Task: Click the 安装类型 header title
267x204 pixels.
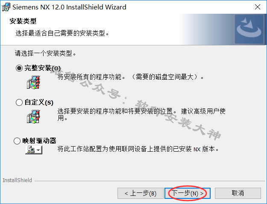Action: pos(23,21)
